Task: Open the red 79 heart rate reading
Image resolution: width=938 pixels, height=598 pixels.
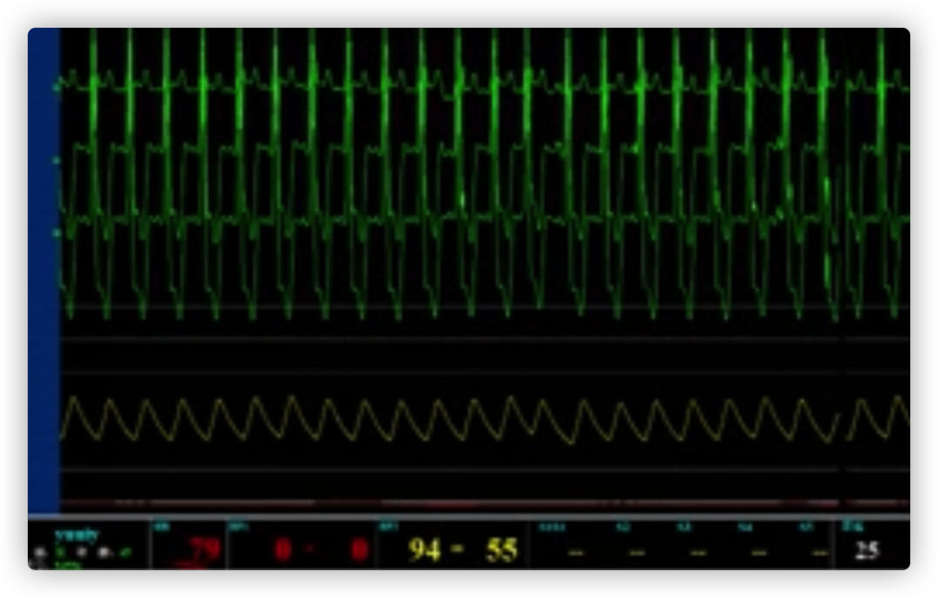Action: tap(204, 550)
